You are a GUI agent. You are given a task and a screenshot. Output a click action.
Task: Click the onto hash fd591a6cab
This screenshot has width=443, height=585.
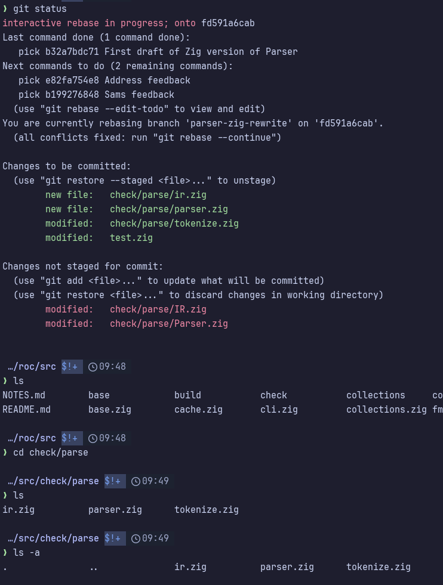[x=228, y=23]
